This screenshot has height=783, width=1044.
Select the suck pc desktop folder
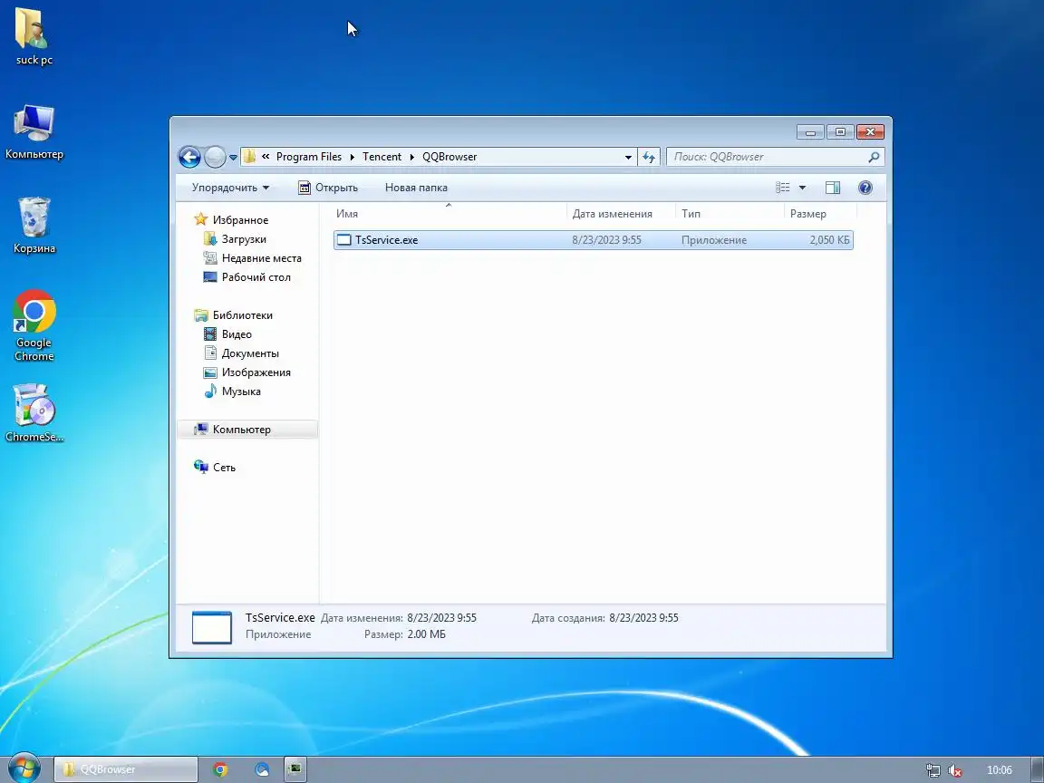(34, 37)
